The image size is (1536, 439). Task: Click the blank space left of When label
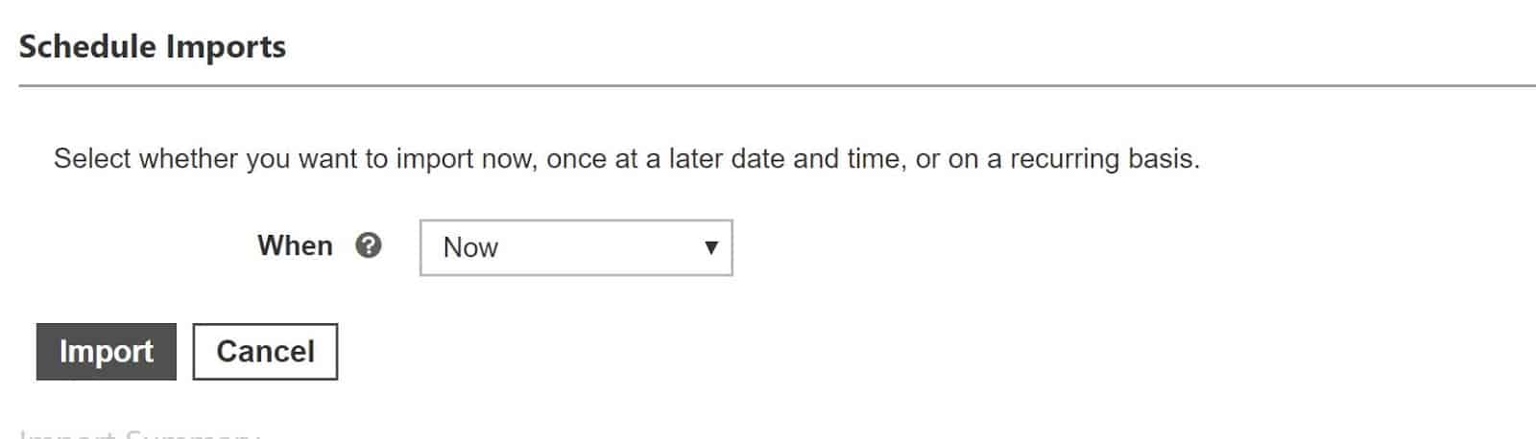pyautogui.click(x=134, y=246)
